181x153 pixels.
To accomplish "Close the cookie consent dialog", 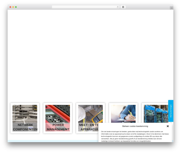I will pos(168,126).
